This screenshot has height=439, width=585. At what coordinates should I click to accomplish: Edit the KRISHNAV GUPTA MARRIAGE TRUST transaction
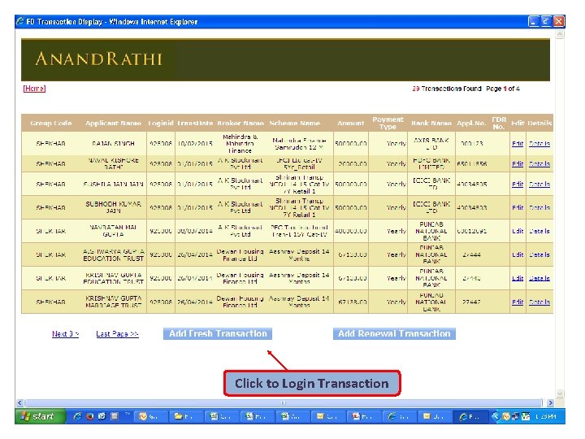[x=518, y=302]
